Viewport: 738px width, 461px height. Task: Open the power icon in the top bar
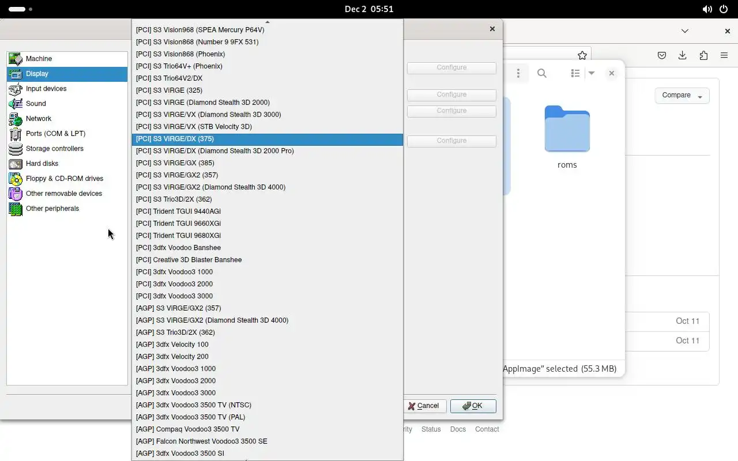pyautogui.click(x=723, y=9)
